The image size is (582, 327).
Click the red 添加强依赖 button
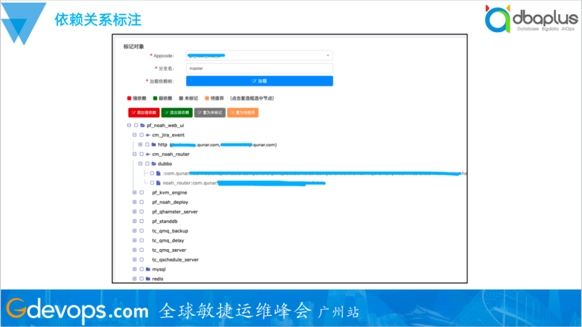tap(144, 113)
